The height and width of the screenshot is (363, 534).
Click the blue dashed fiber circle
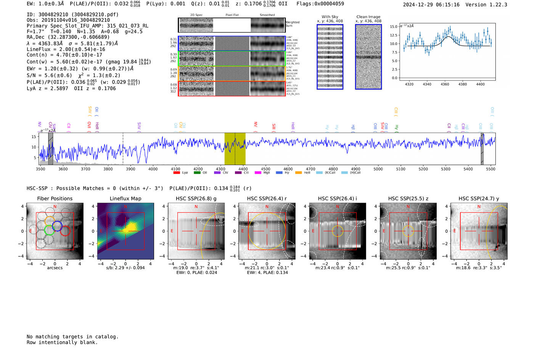57,226
